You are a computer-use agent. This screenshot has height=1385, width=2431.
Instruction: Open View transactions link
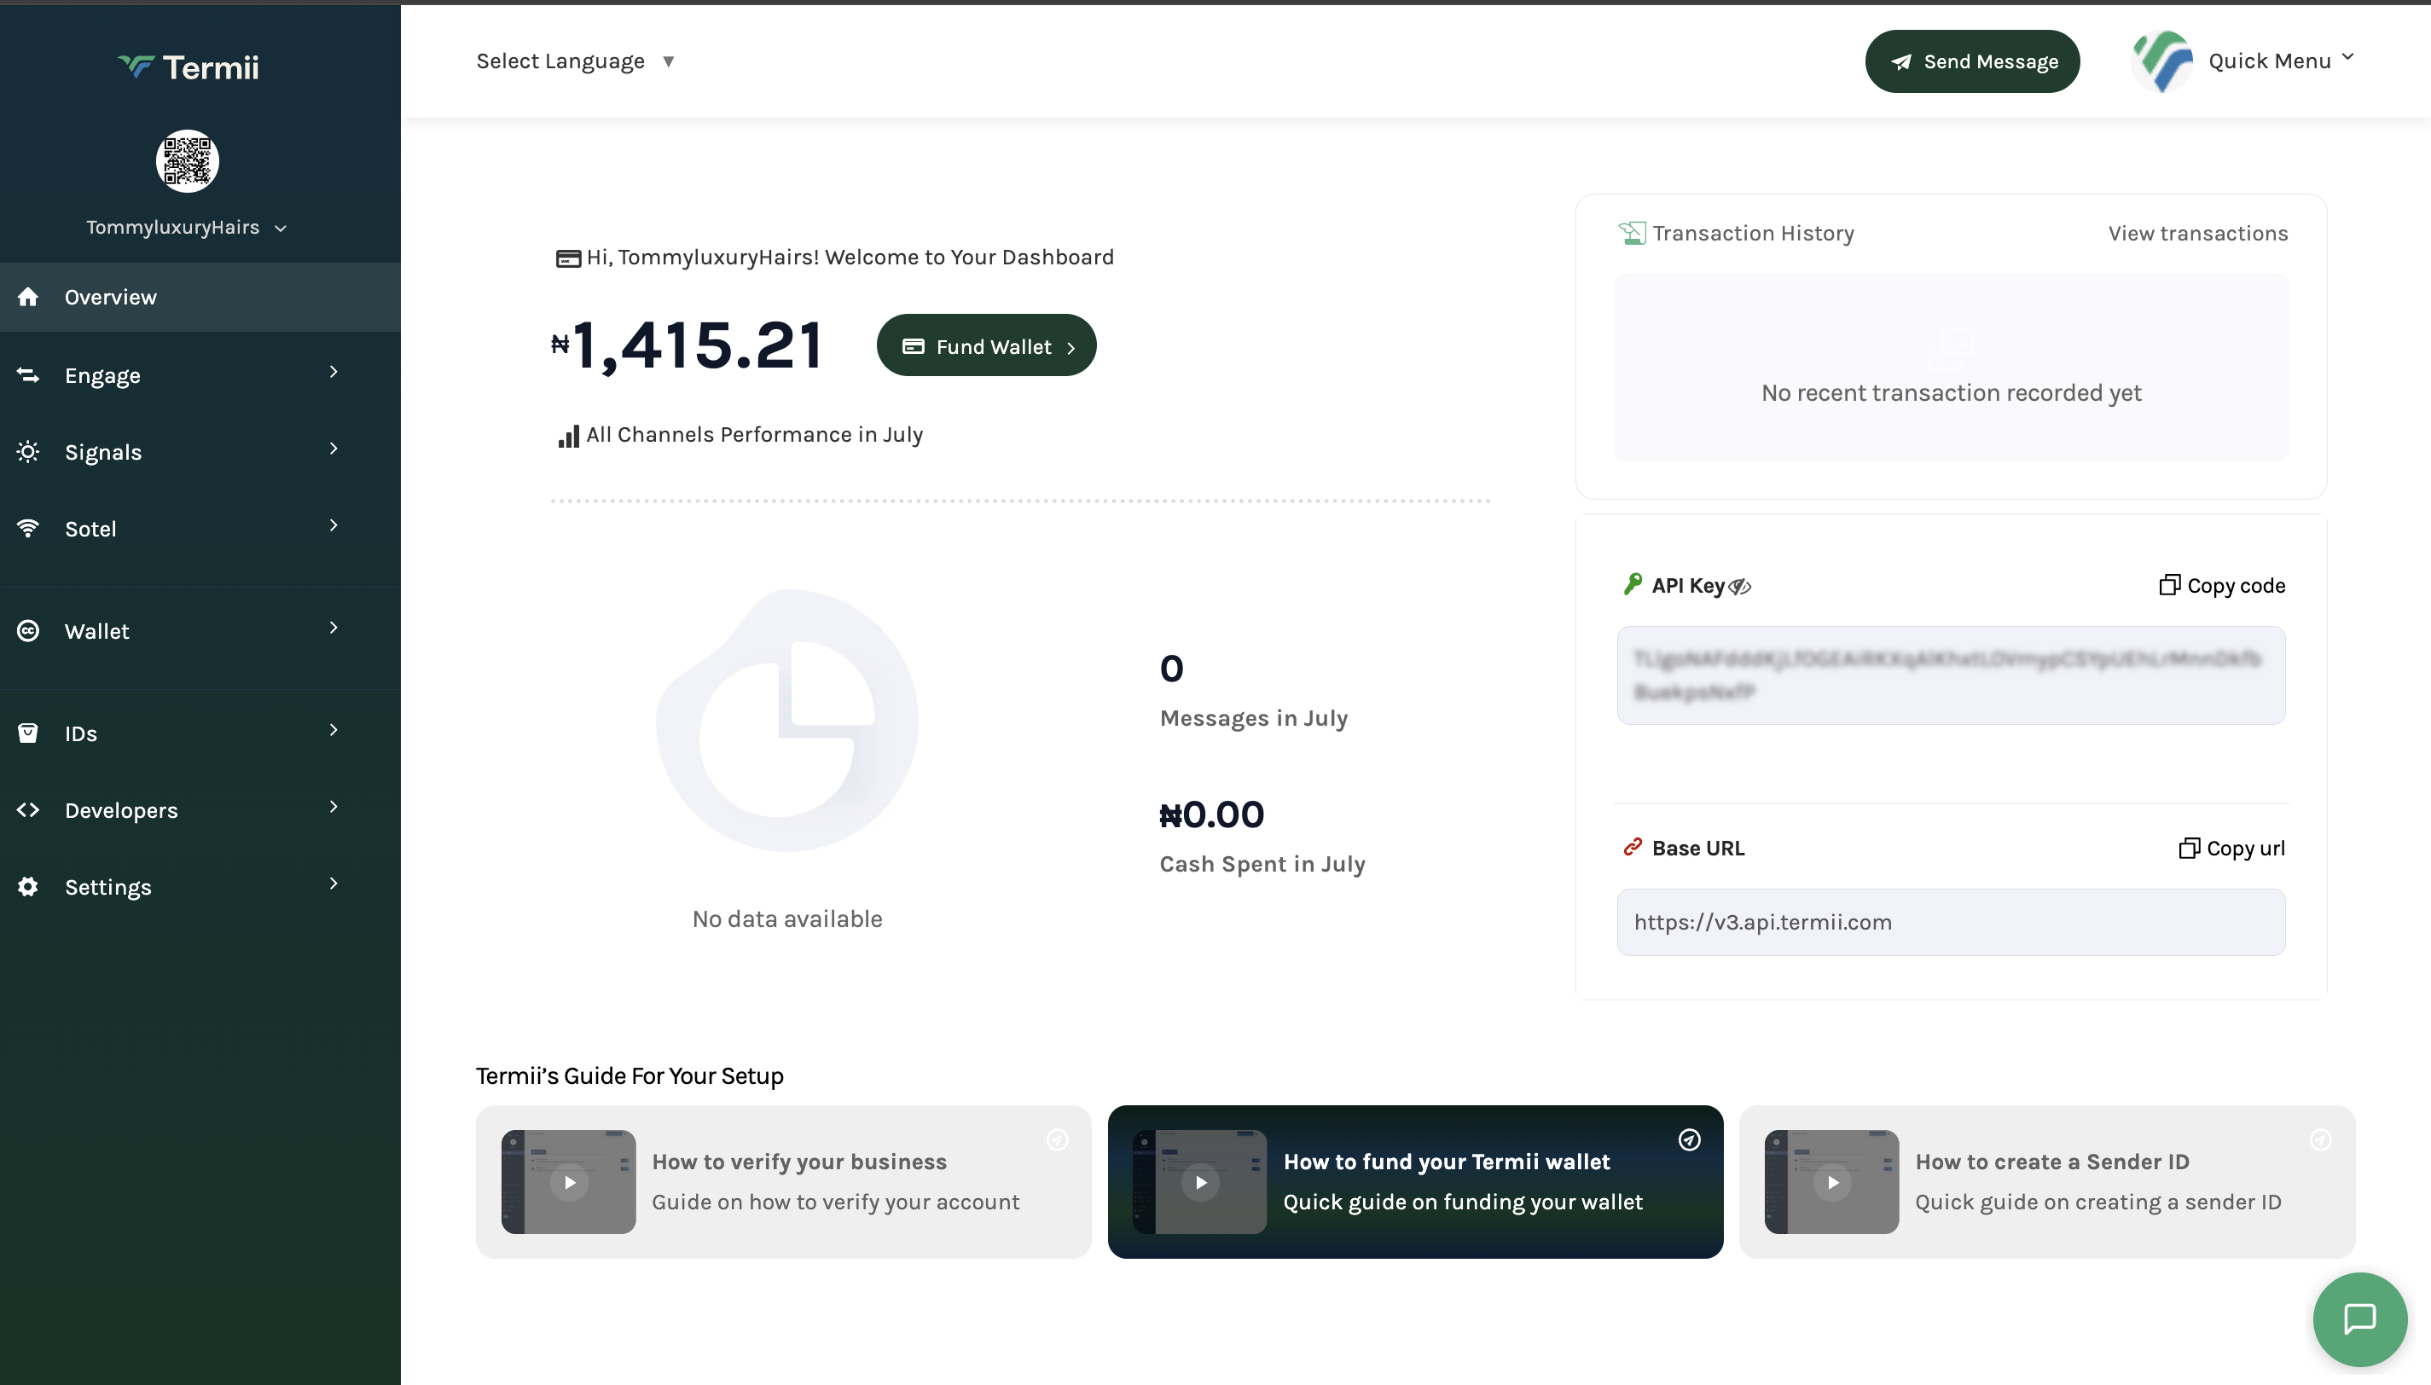[x=2198, y=233]
